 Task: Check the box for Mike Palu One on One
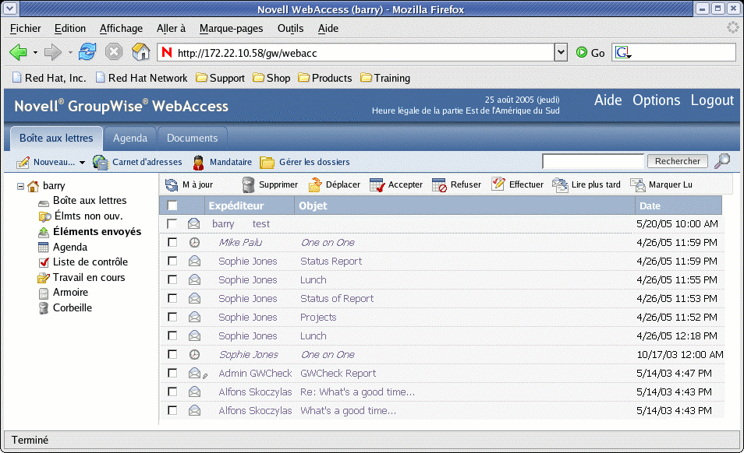tap(172, 242)
